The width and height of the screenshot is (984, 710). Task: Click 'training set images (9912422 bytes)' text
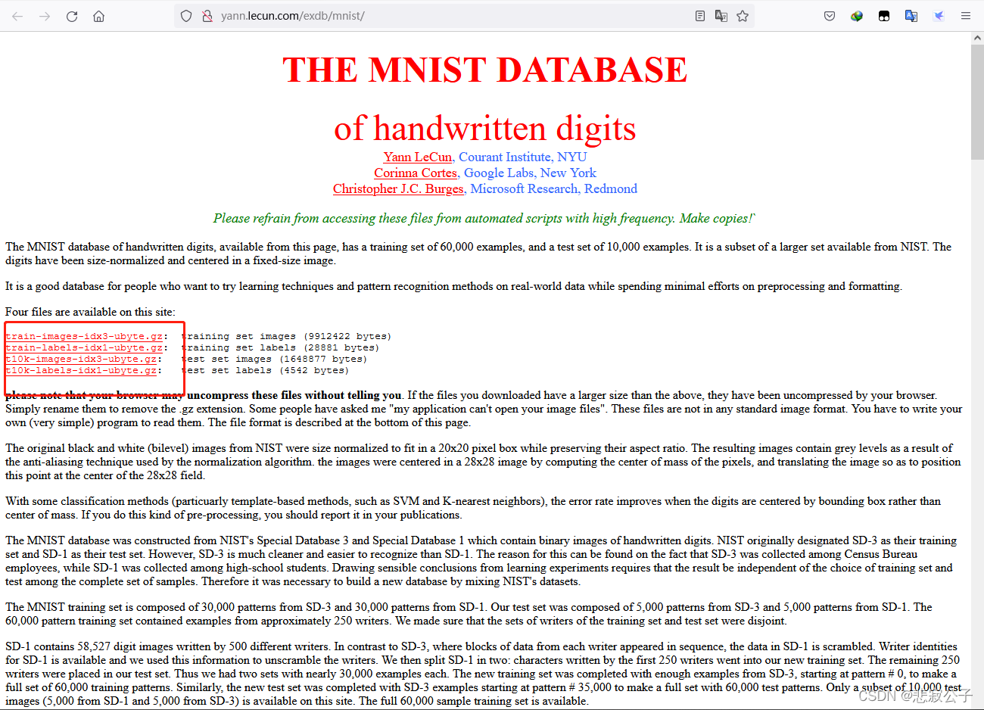286,336
